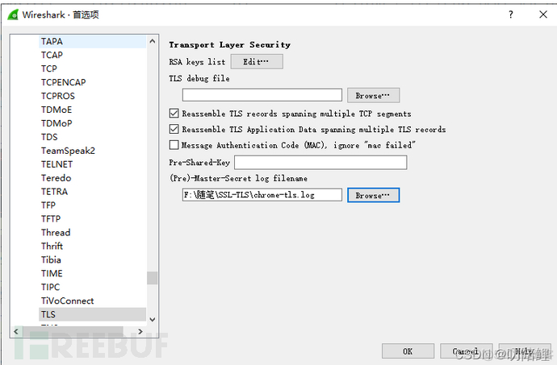557x365 pixels.
Task: Select TAPA in the protocol list
Action: (92, 42)
